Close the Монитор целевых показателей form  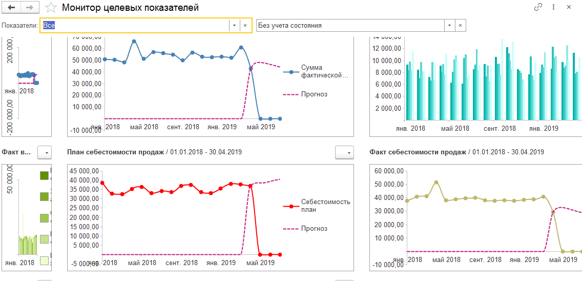tap(569, 8)
